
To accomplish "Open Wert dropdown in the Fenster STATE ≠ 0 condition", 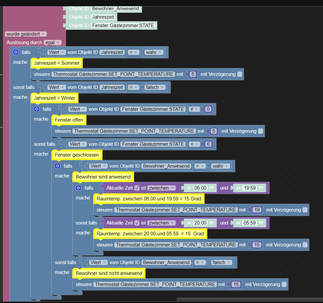I will click(77, 109).
